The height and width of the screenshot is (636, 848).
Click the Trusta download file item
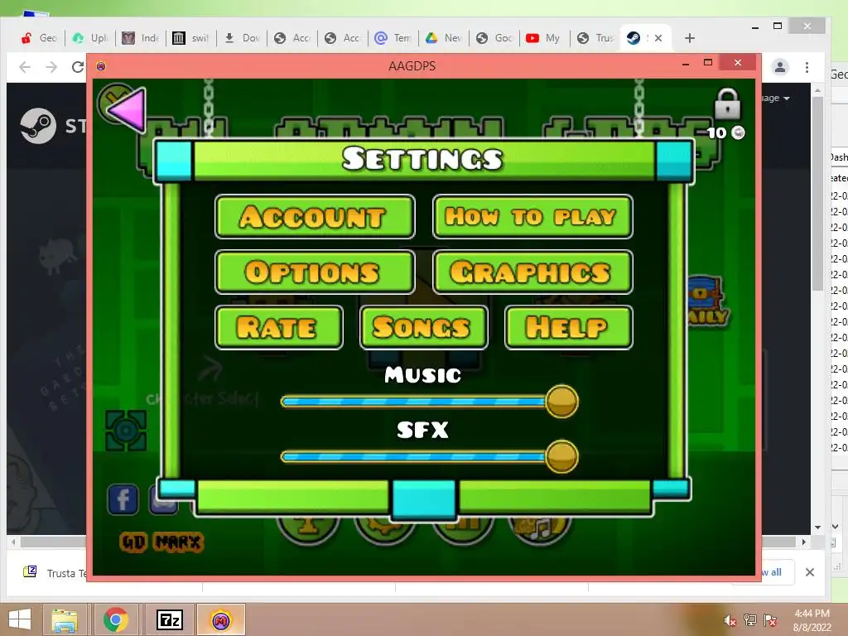(x=54, y=573)
